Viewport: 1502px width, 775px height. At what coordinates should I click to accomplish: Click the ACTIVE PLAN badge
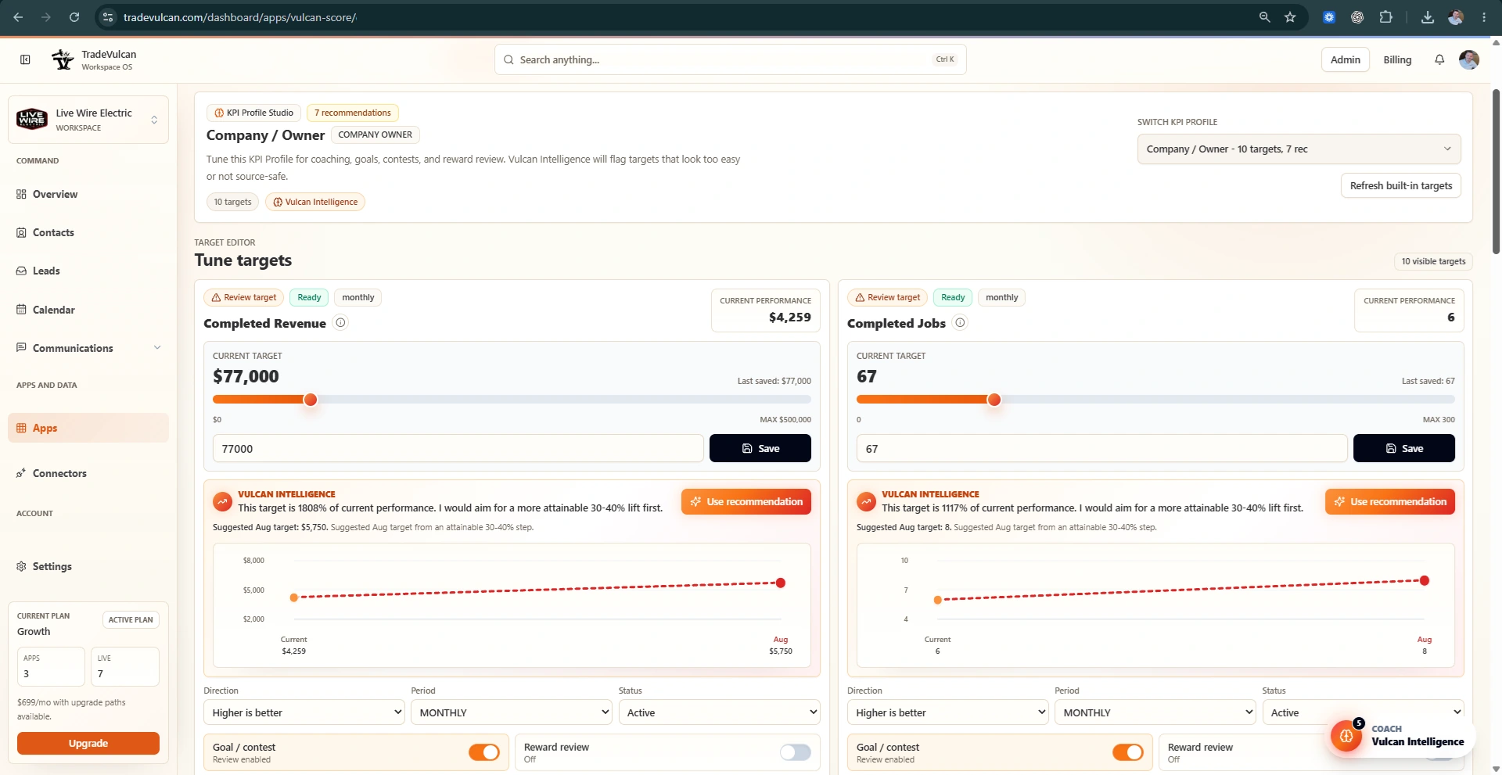tap(131, 619)
